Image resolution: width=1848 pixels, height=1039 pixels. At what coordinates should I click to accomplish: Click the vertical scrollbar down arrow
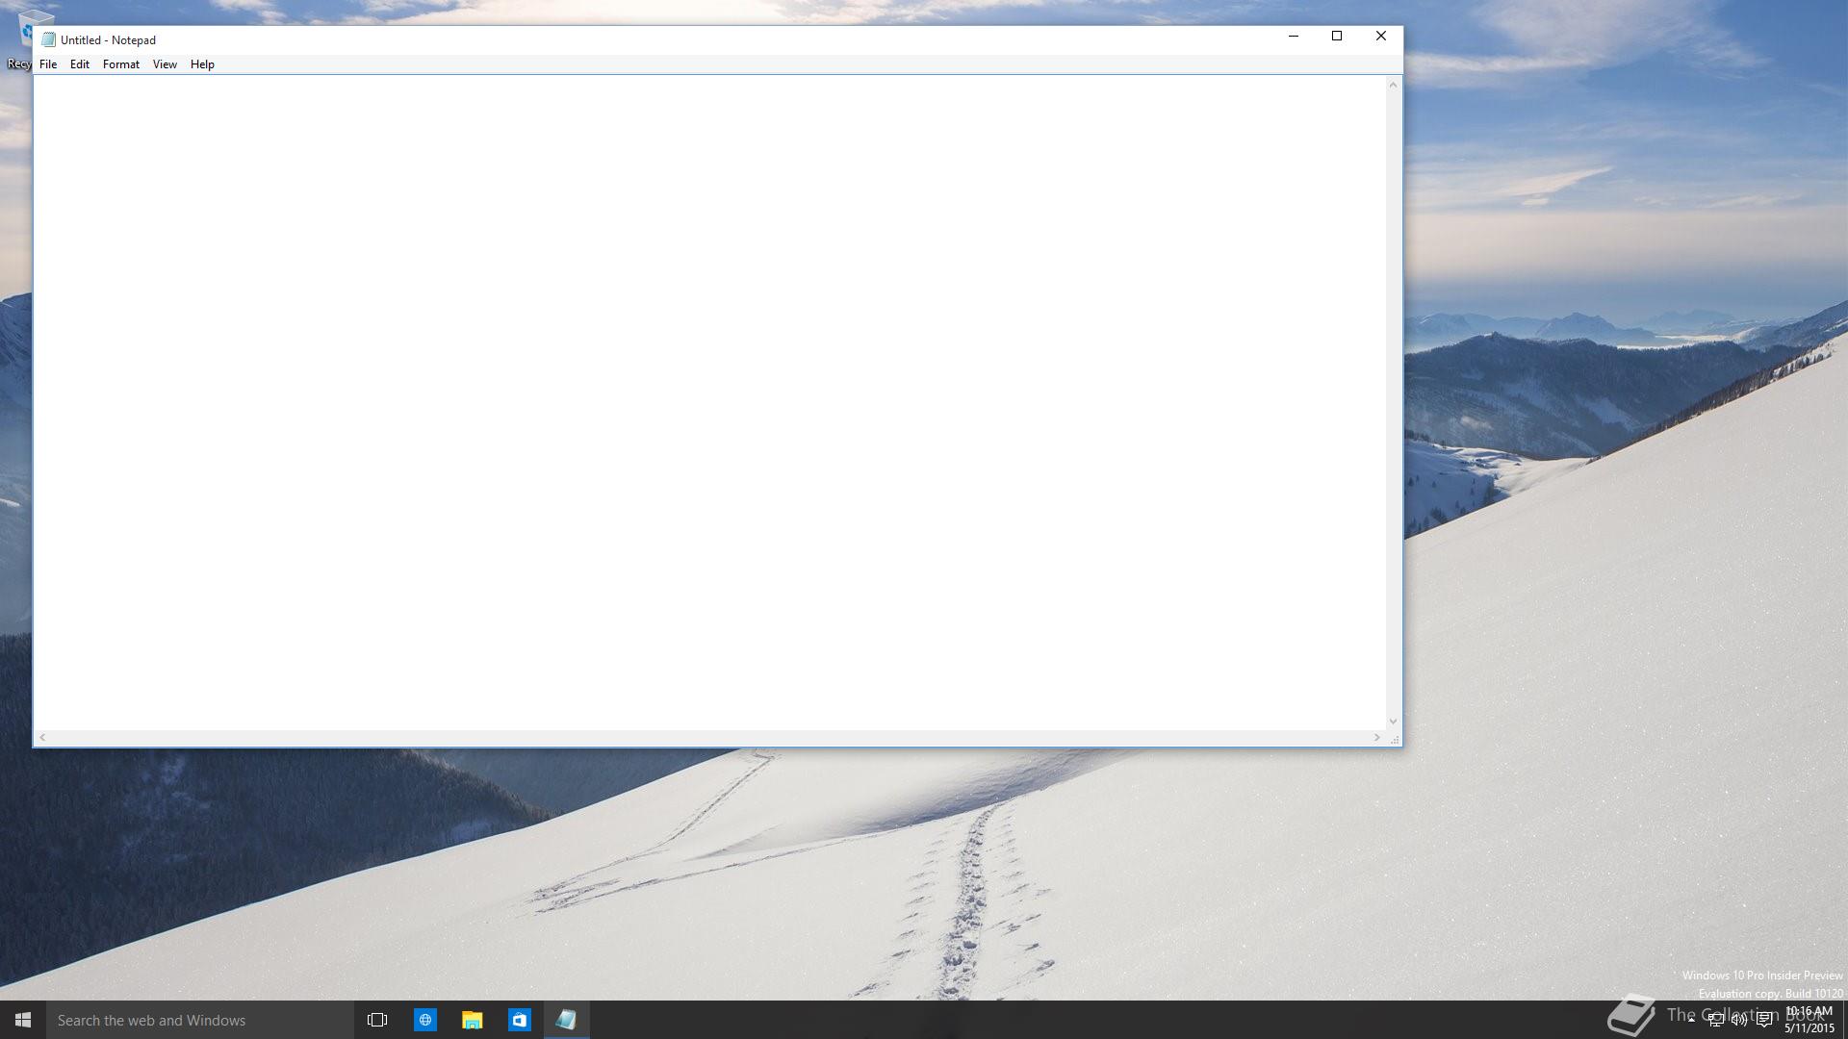click(x=1393, y=722)
